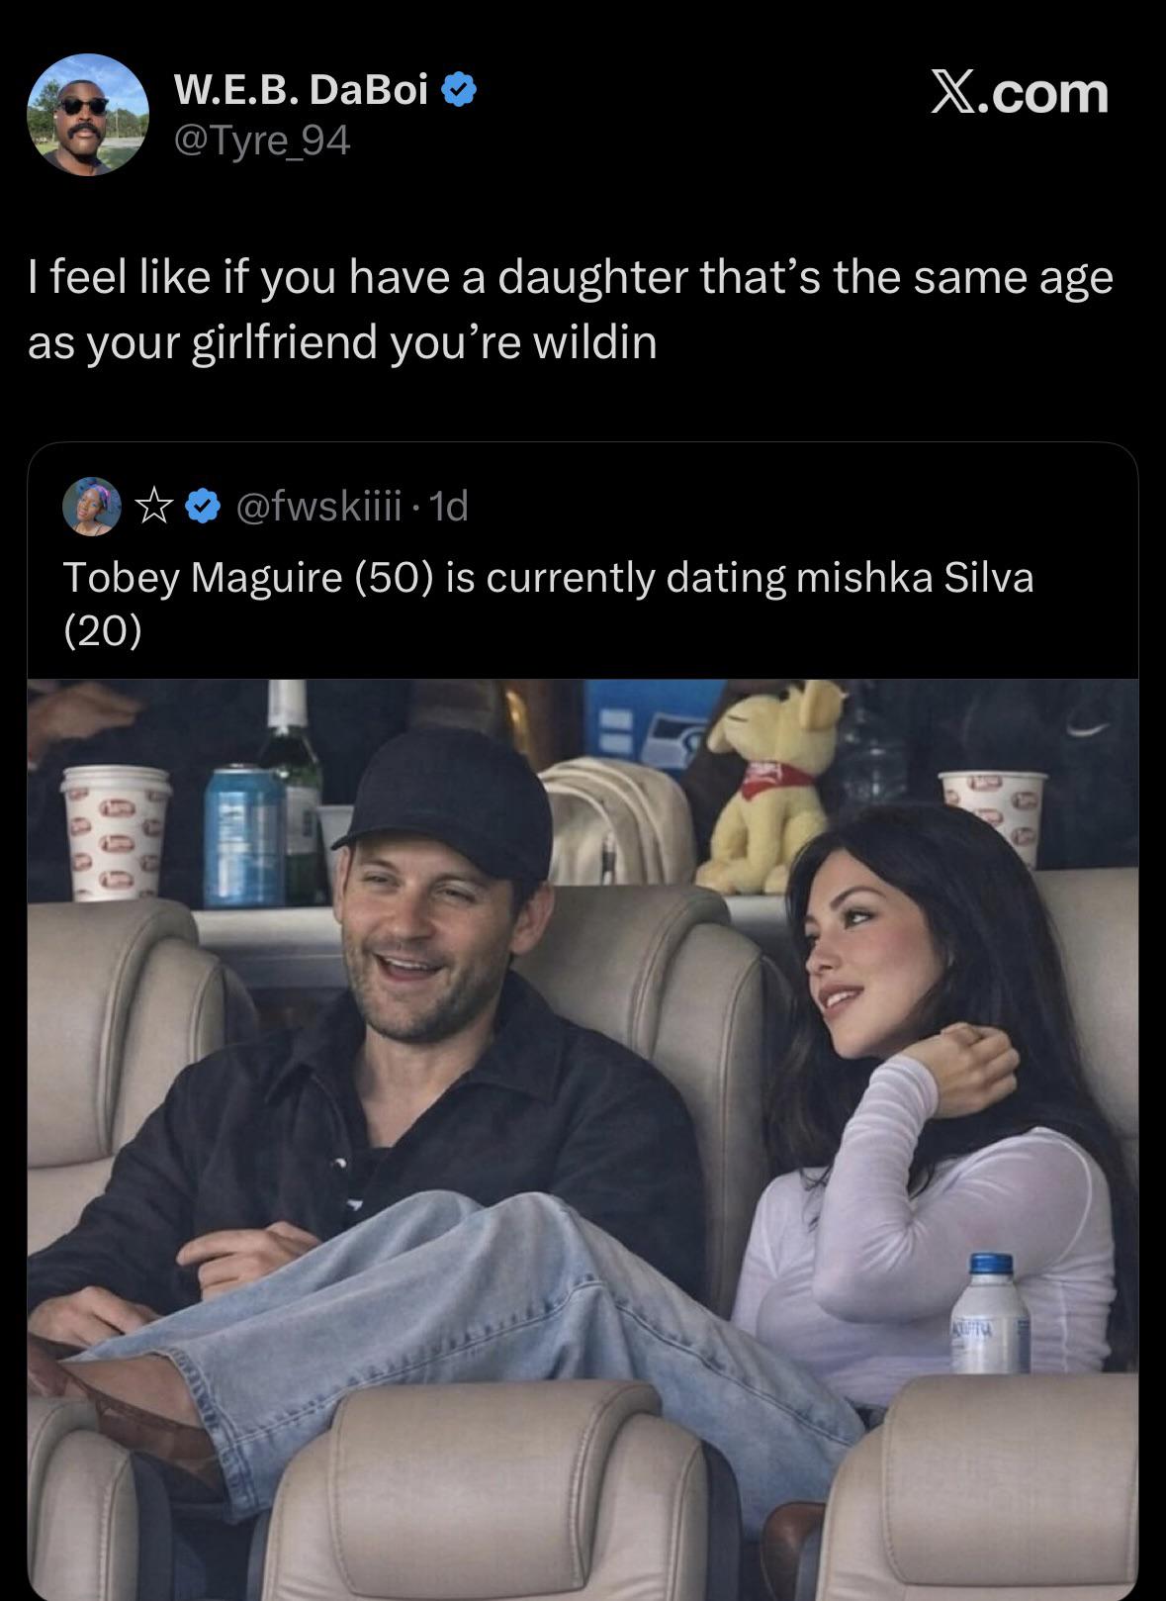Click the "(20)" text in quoted tweet
The width and height of the screenshot is (1166, 1601).
(103, 630)
